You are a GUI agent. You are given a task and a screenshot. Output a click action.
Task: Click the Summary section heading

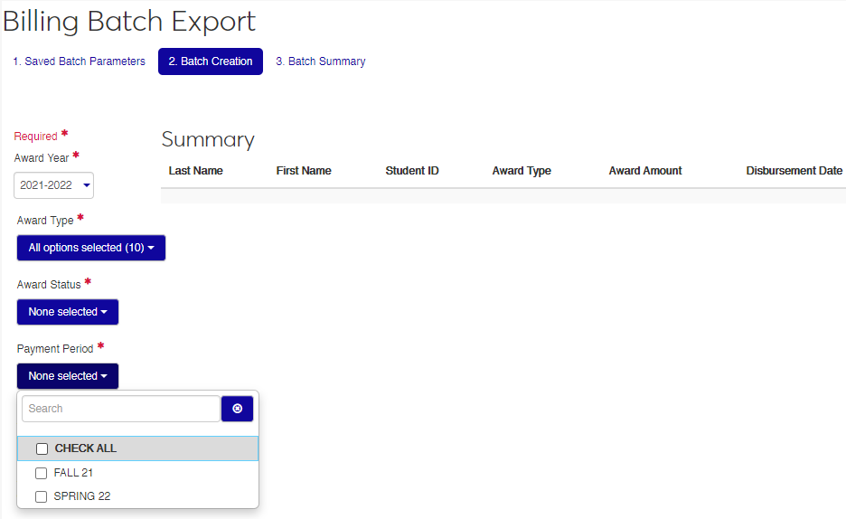[208, 139]
